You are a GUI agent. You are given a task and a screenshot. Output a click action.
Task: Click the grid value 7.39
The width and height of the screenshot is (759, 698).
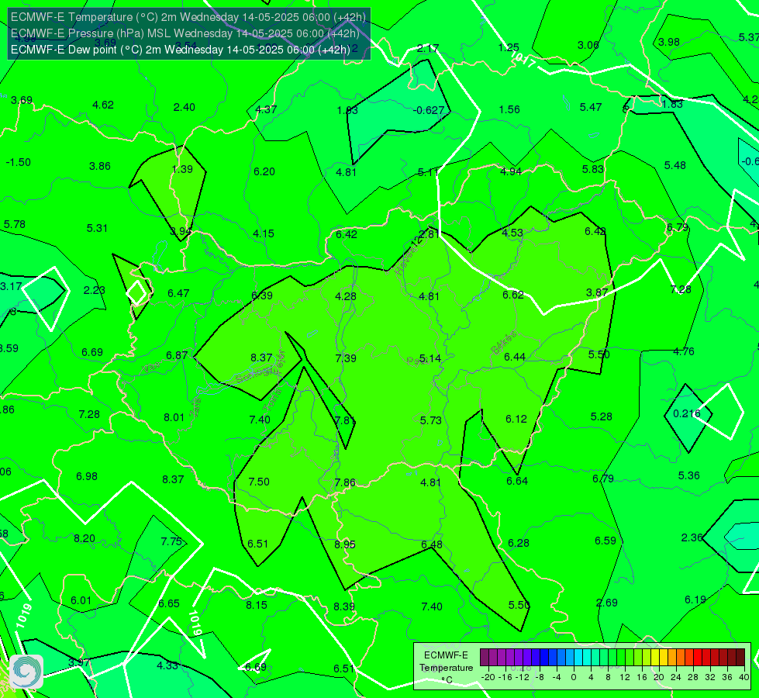346,358
